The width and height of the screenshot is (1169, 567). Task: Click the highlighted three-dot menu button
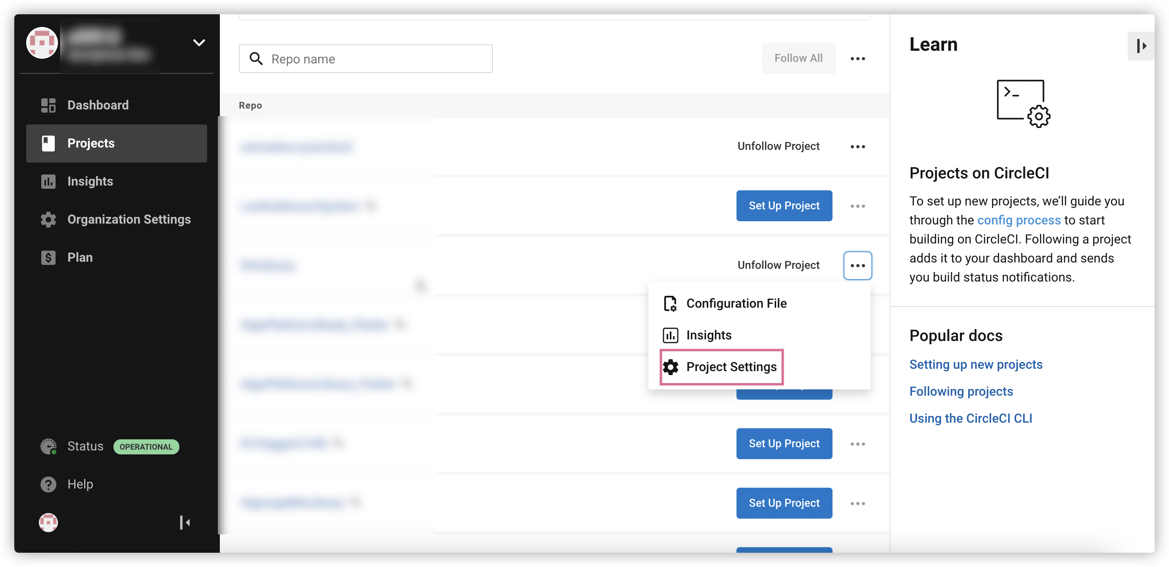pos(857,265)
